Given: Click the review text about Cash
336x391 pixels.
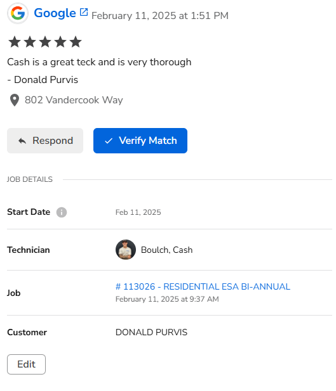Looking at the screenshot, I should [x=99, y=62].
